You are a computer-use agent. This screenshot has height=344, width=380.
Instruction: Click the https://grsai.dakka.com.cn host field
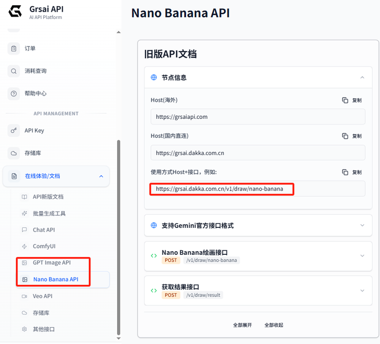coord(258,153)
